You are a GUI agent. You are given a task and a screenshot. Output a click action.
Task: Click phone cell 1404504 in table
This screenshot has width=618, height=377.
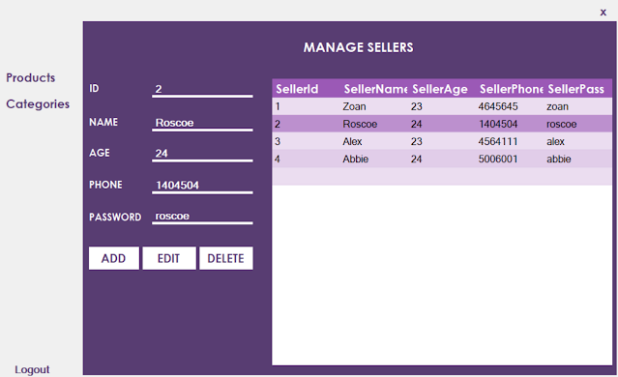(511, 124)
